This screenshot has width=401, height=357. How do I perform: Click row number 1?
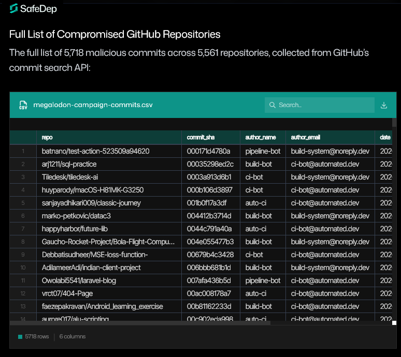click(x=23, y=151)
